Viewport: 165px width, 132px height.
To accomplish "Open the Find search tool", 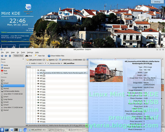I will 29,56.
